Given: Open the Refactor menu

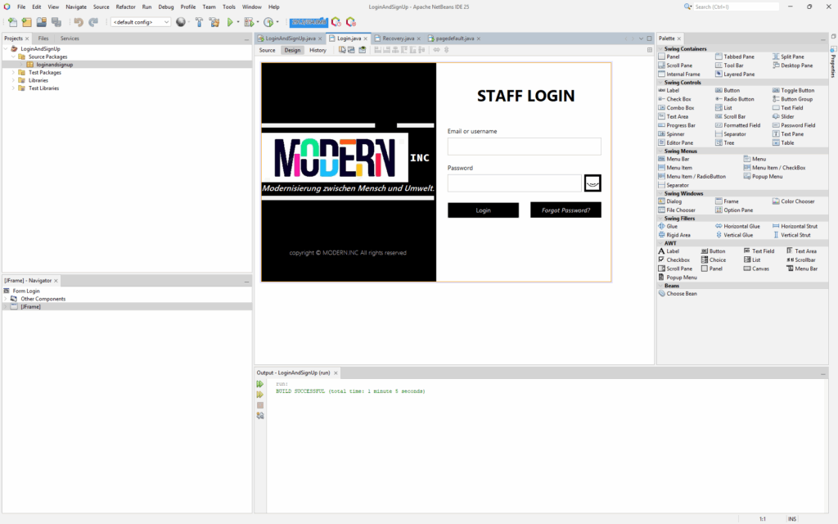Looking at the screenshot, I should (x=125, y=7).
